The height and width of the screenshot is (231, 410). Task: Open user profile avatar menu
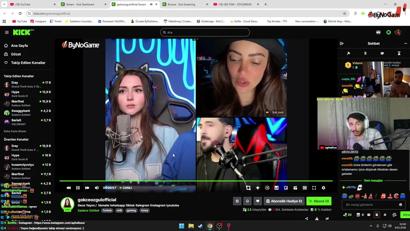(x=398, y=32)
